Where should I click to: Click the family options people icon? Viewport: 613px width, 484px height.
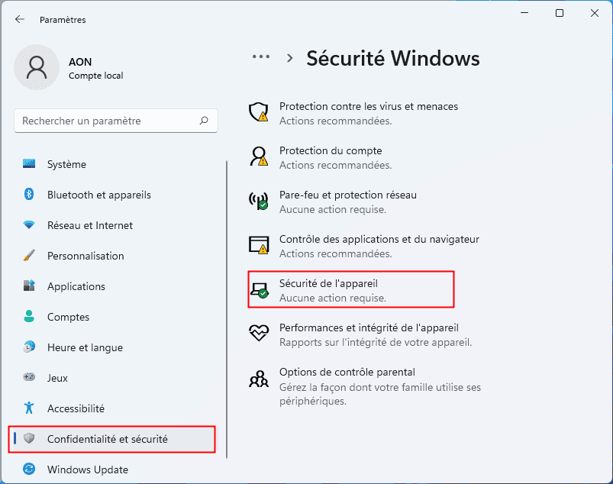coord(259,378)
